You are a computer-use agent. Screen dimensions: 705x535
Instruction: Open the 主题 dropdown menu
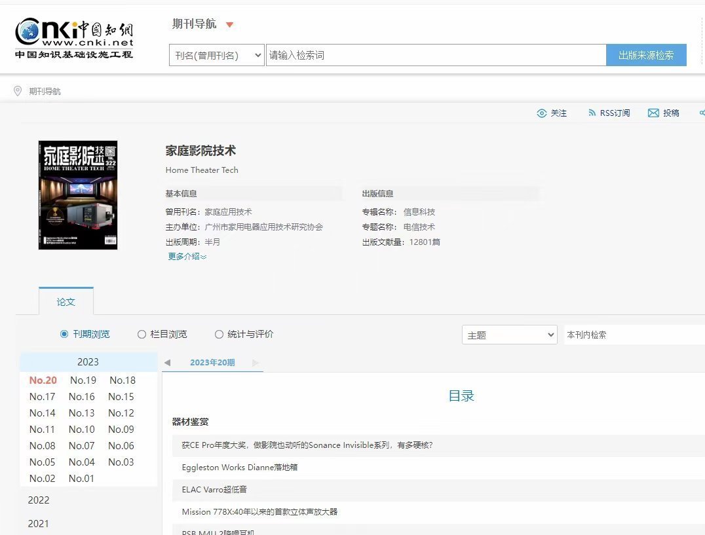(x=509, y=334)
